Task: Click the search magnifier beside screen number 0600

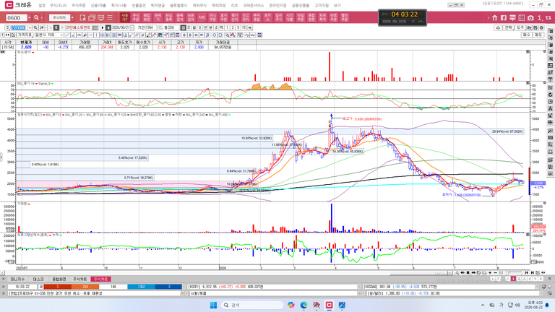Action: pyautogui.click(x=36, y=17)
